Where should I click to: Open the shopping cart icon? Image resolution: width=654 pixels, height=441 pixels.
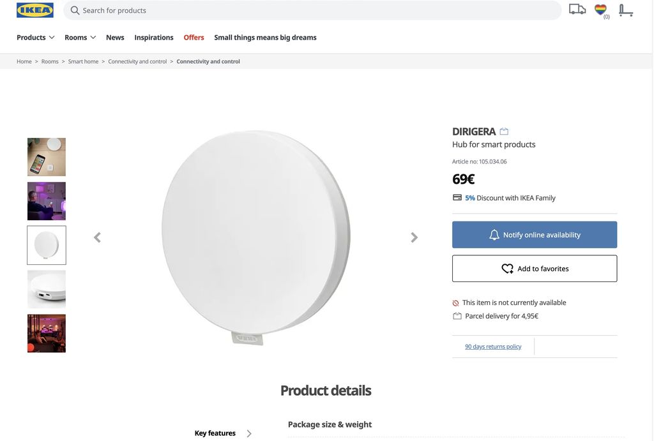[626, 10]
